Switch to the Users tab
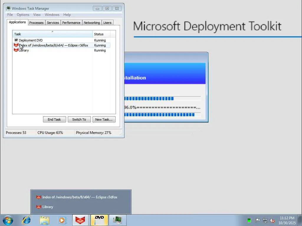 [107, 23]
